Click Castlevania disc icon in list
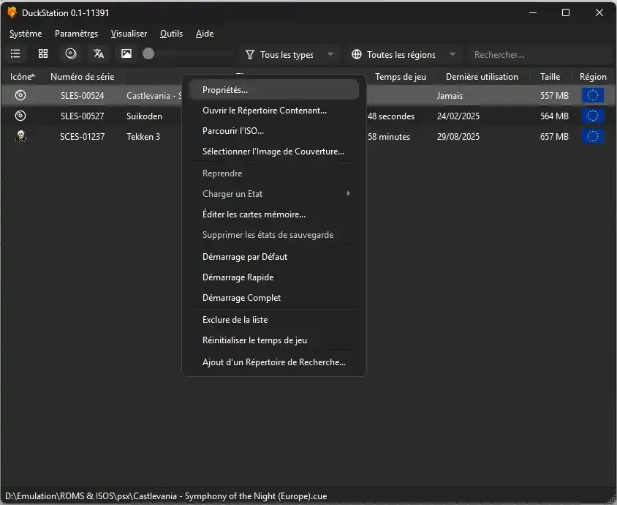 (x=20, y=95)
